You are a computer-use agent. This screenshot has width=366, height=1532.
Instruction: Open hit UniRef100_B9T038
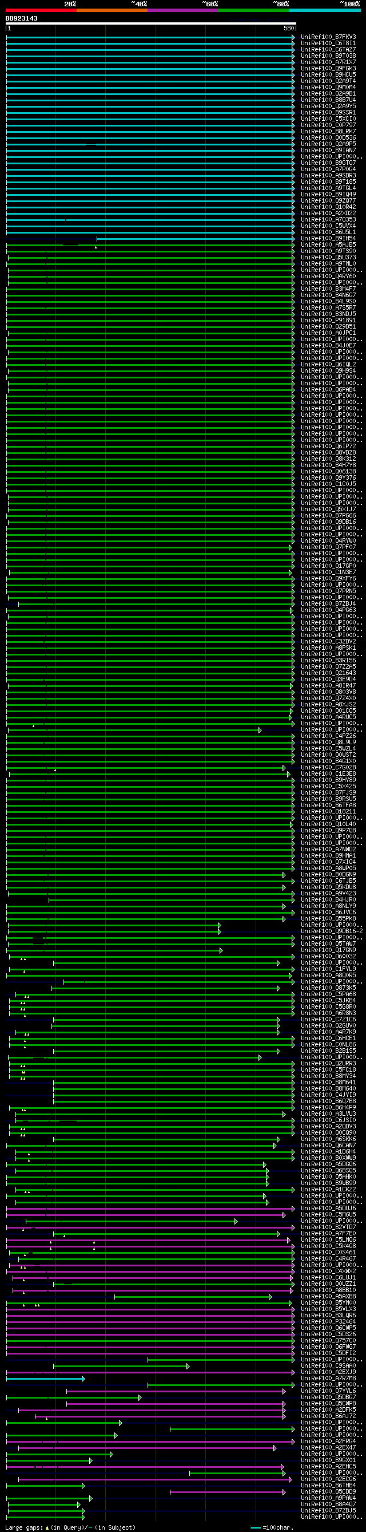329,56
